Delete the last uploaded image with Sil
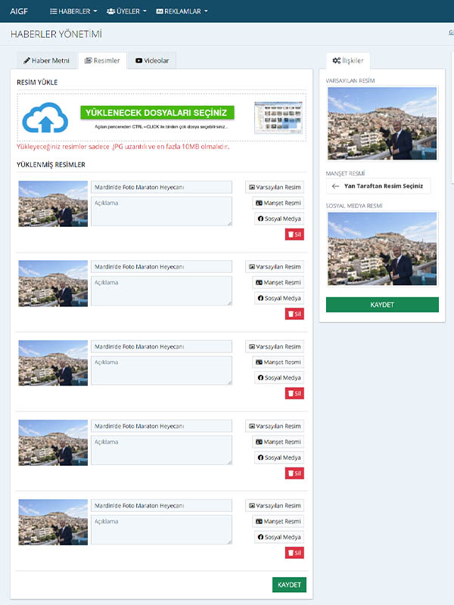The height and width of the screenshot is (605, 454). (294, 553)
